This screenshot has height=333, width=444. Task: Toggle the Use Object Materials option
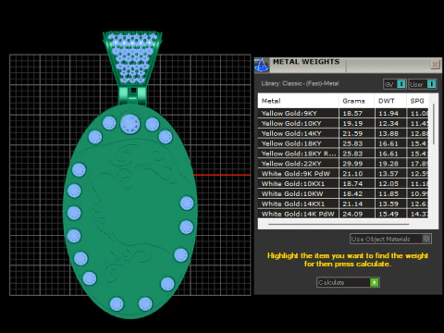[390, 239]
